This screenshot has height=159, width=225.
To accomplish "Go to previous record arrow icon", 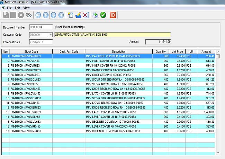I will (x=46, y=15).
